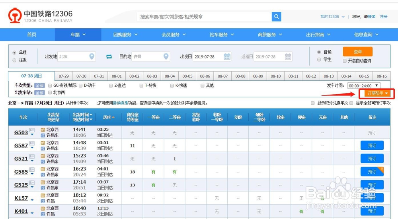Select the 学生 student radio button
Viewport: 398px width, 219px height.
[319, 60]
